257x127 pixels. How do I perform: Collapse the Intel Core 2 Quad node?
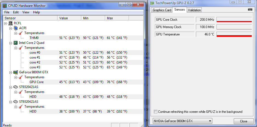pyautogui.click(x=11, y=43)
